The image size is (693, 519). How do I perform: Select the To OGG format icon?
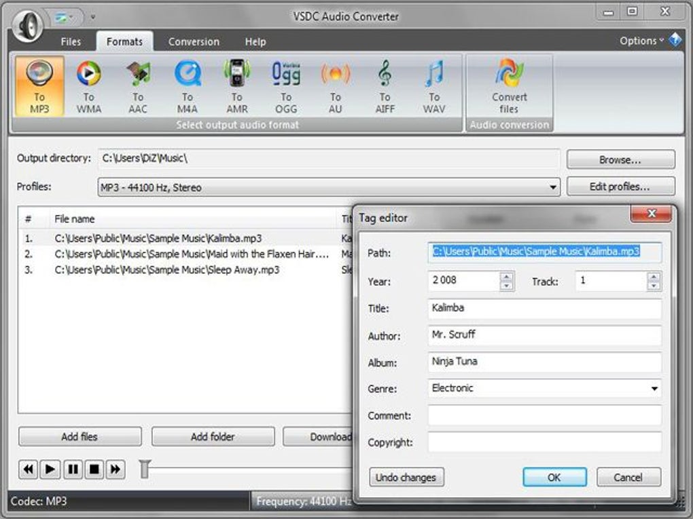[286, 87]
